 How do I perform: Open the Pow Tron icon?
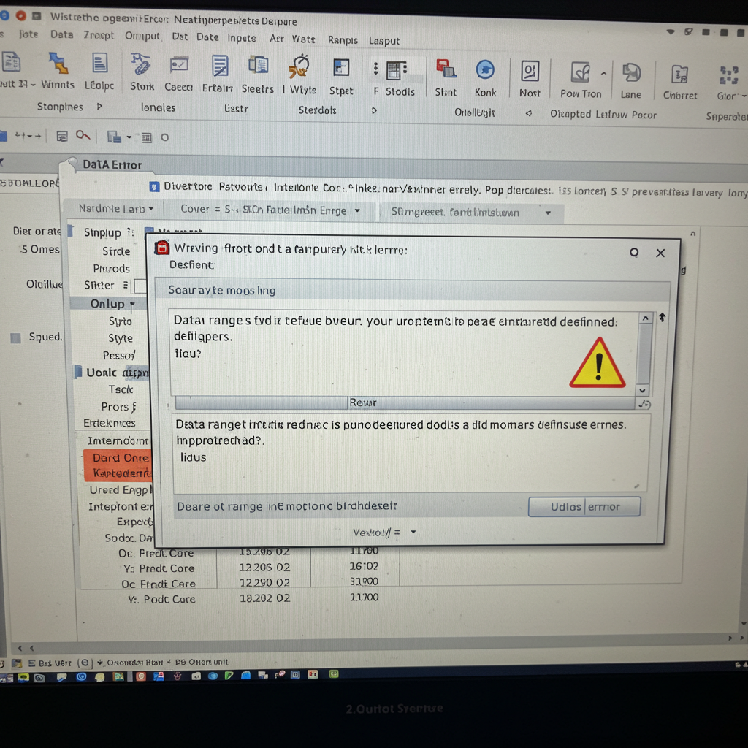click(580, 72)
